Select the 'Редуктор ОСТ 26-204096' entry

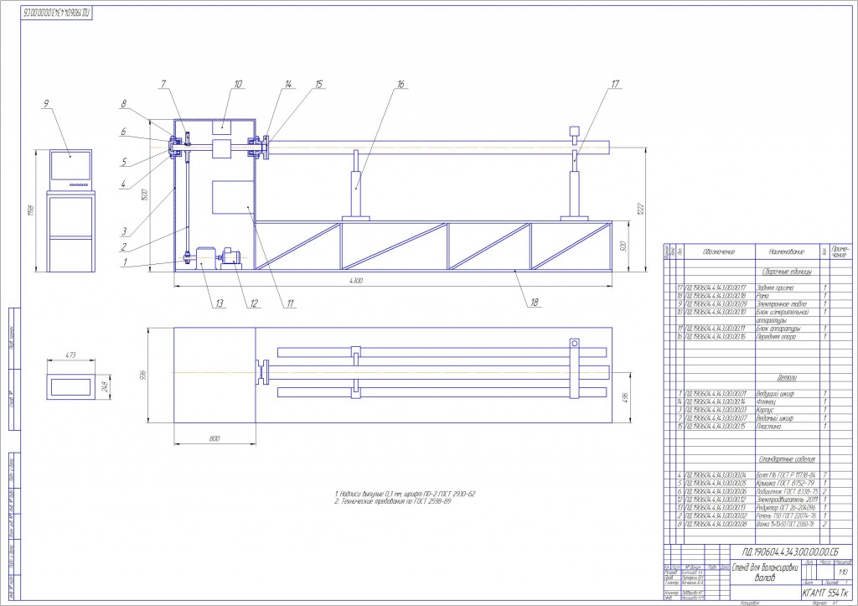786,508
